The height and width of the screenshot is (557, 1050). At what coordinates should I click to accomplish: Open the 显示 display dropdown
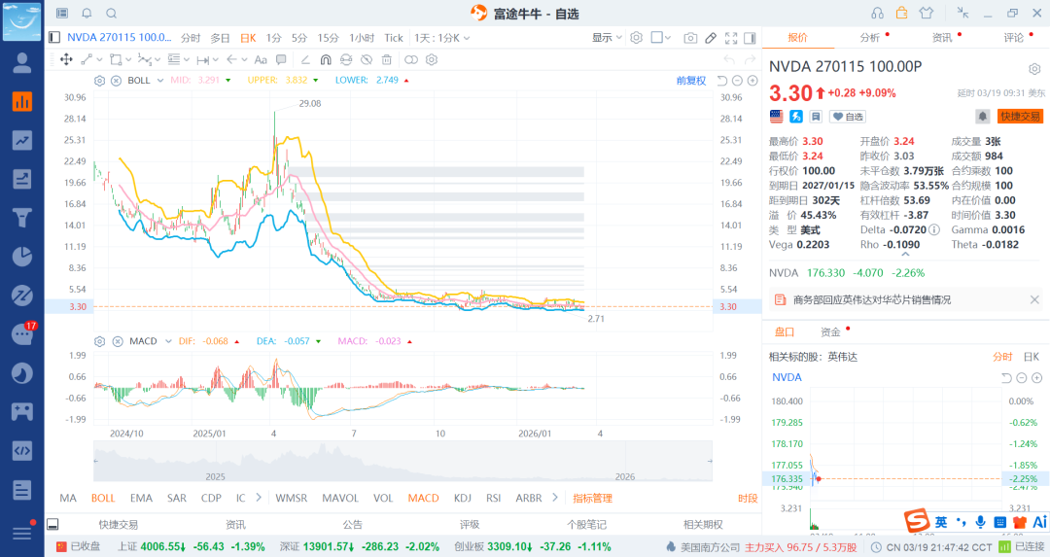pyautogui.click(x=607, y=38)
